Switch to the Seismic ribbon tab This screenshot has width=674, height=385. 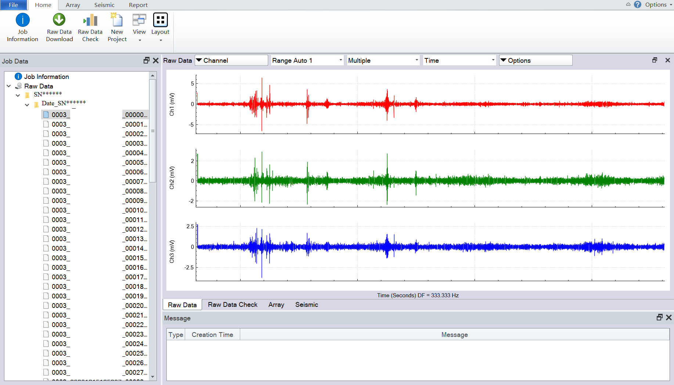(104, 5)
